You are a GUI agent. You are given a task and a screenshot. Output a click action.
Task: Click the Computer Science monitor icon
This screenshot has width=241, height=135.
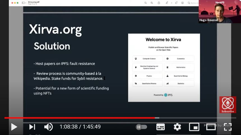tap(136, 59)
